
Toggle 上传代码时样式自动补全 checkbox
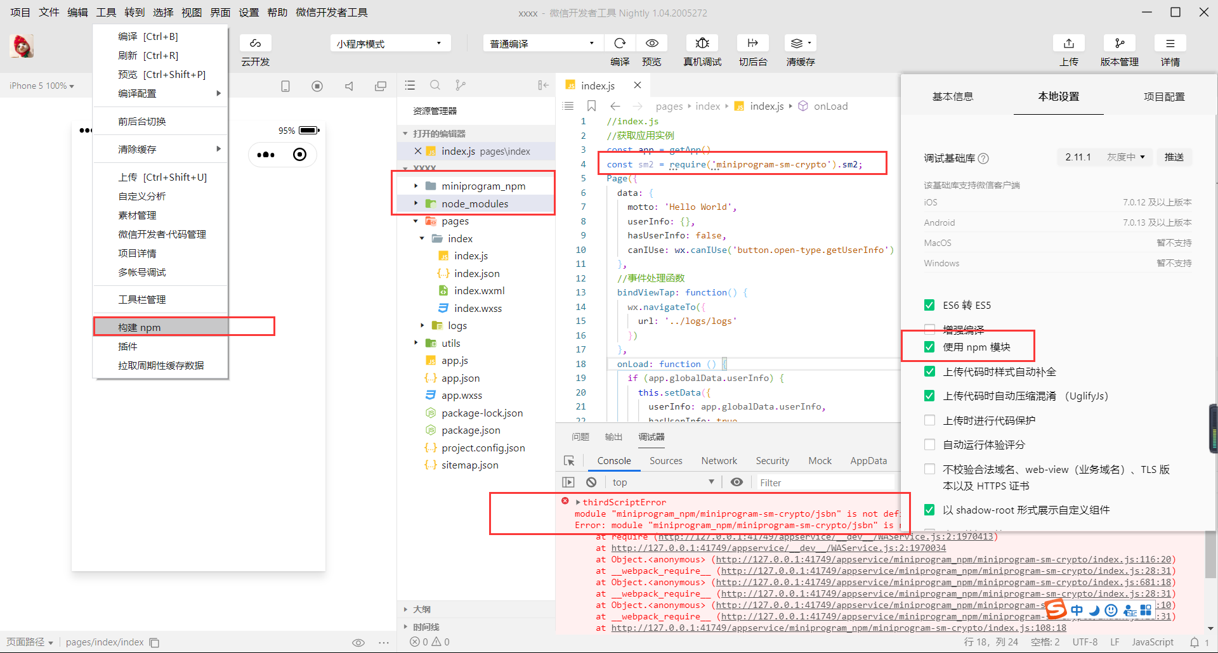click(929, 372)
